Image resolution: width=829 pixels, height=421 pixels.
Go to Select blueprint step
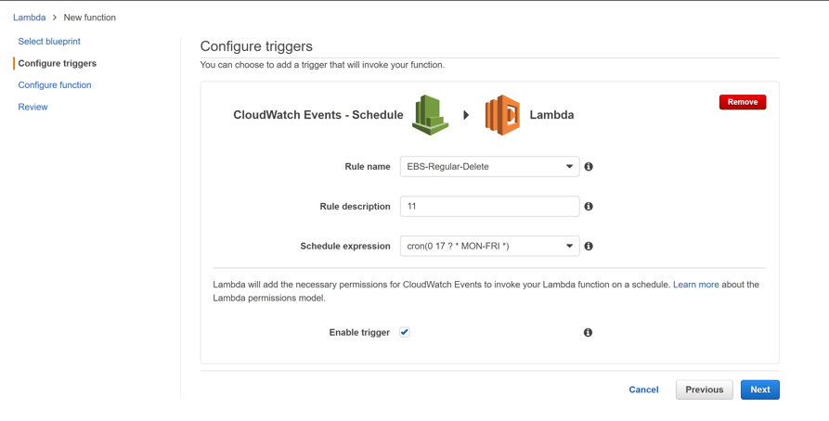pyautogui.click(x=49, y=42)
